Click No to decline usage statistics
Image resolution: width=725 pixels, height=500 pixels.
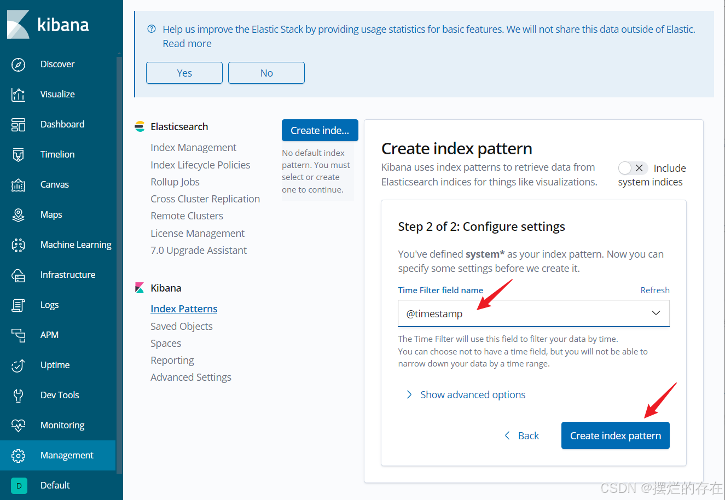point(266,73)
